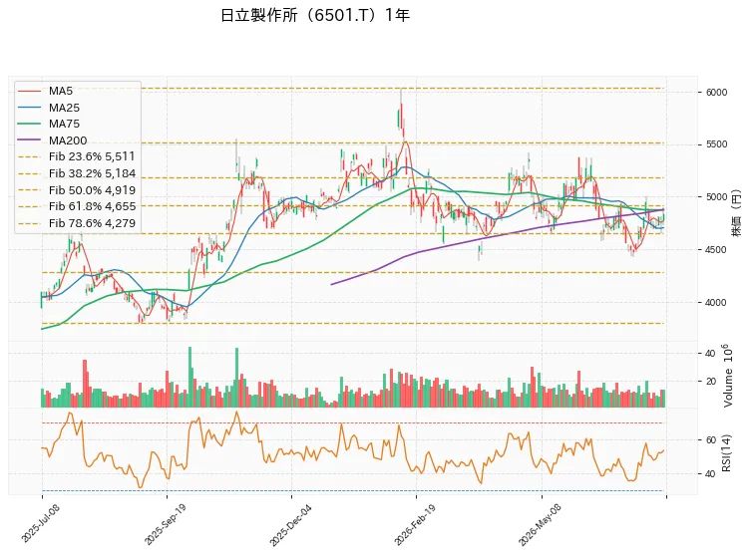The width and height of the screenshot is (750, 556).
Task: Click the MA200 purple line legend swatch
Action: point(29,140)
